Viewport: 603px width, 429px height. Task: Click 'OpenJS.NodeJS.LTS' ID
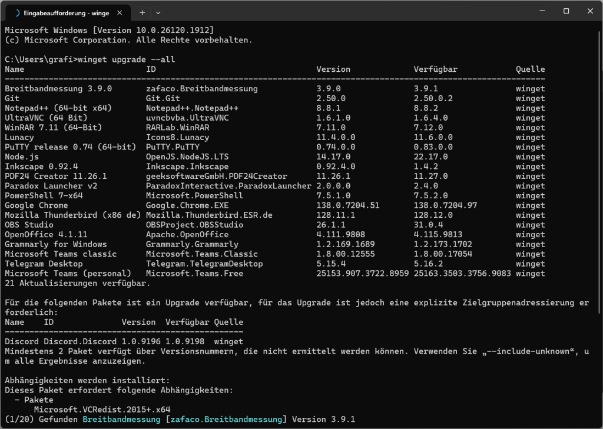187,157
